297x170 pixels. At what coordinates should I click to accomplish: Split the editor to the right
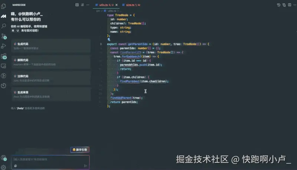pos(290,5)
